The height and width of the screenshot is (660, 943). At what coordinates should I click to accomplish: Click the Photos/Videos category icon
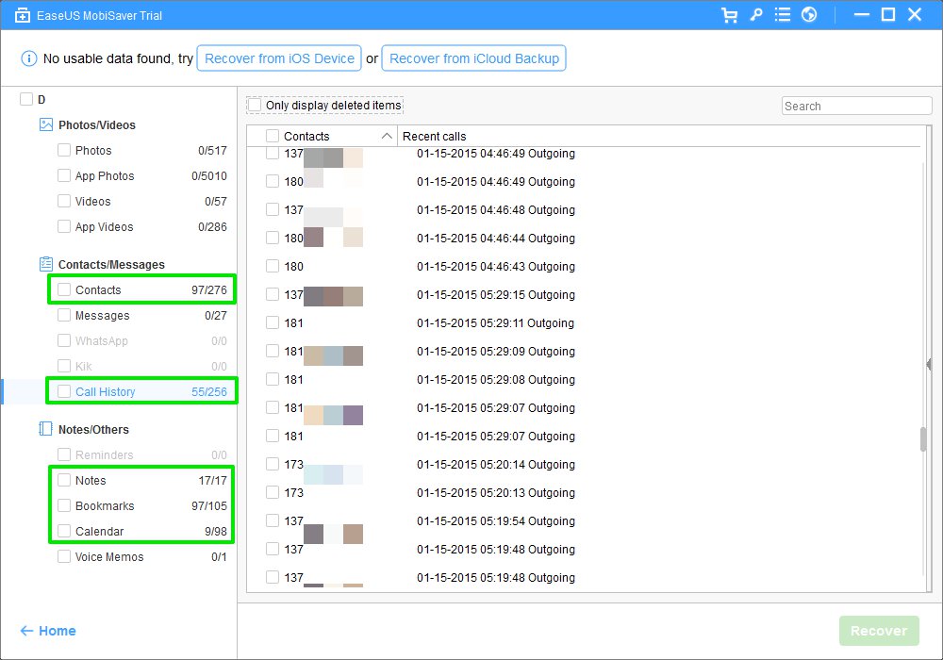pos(45,124)
